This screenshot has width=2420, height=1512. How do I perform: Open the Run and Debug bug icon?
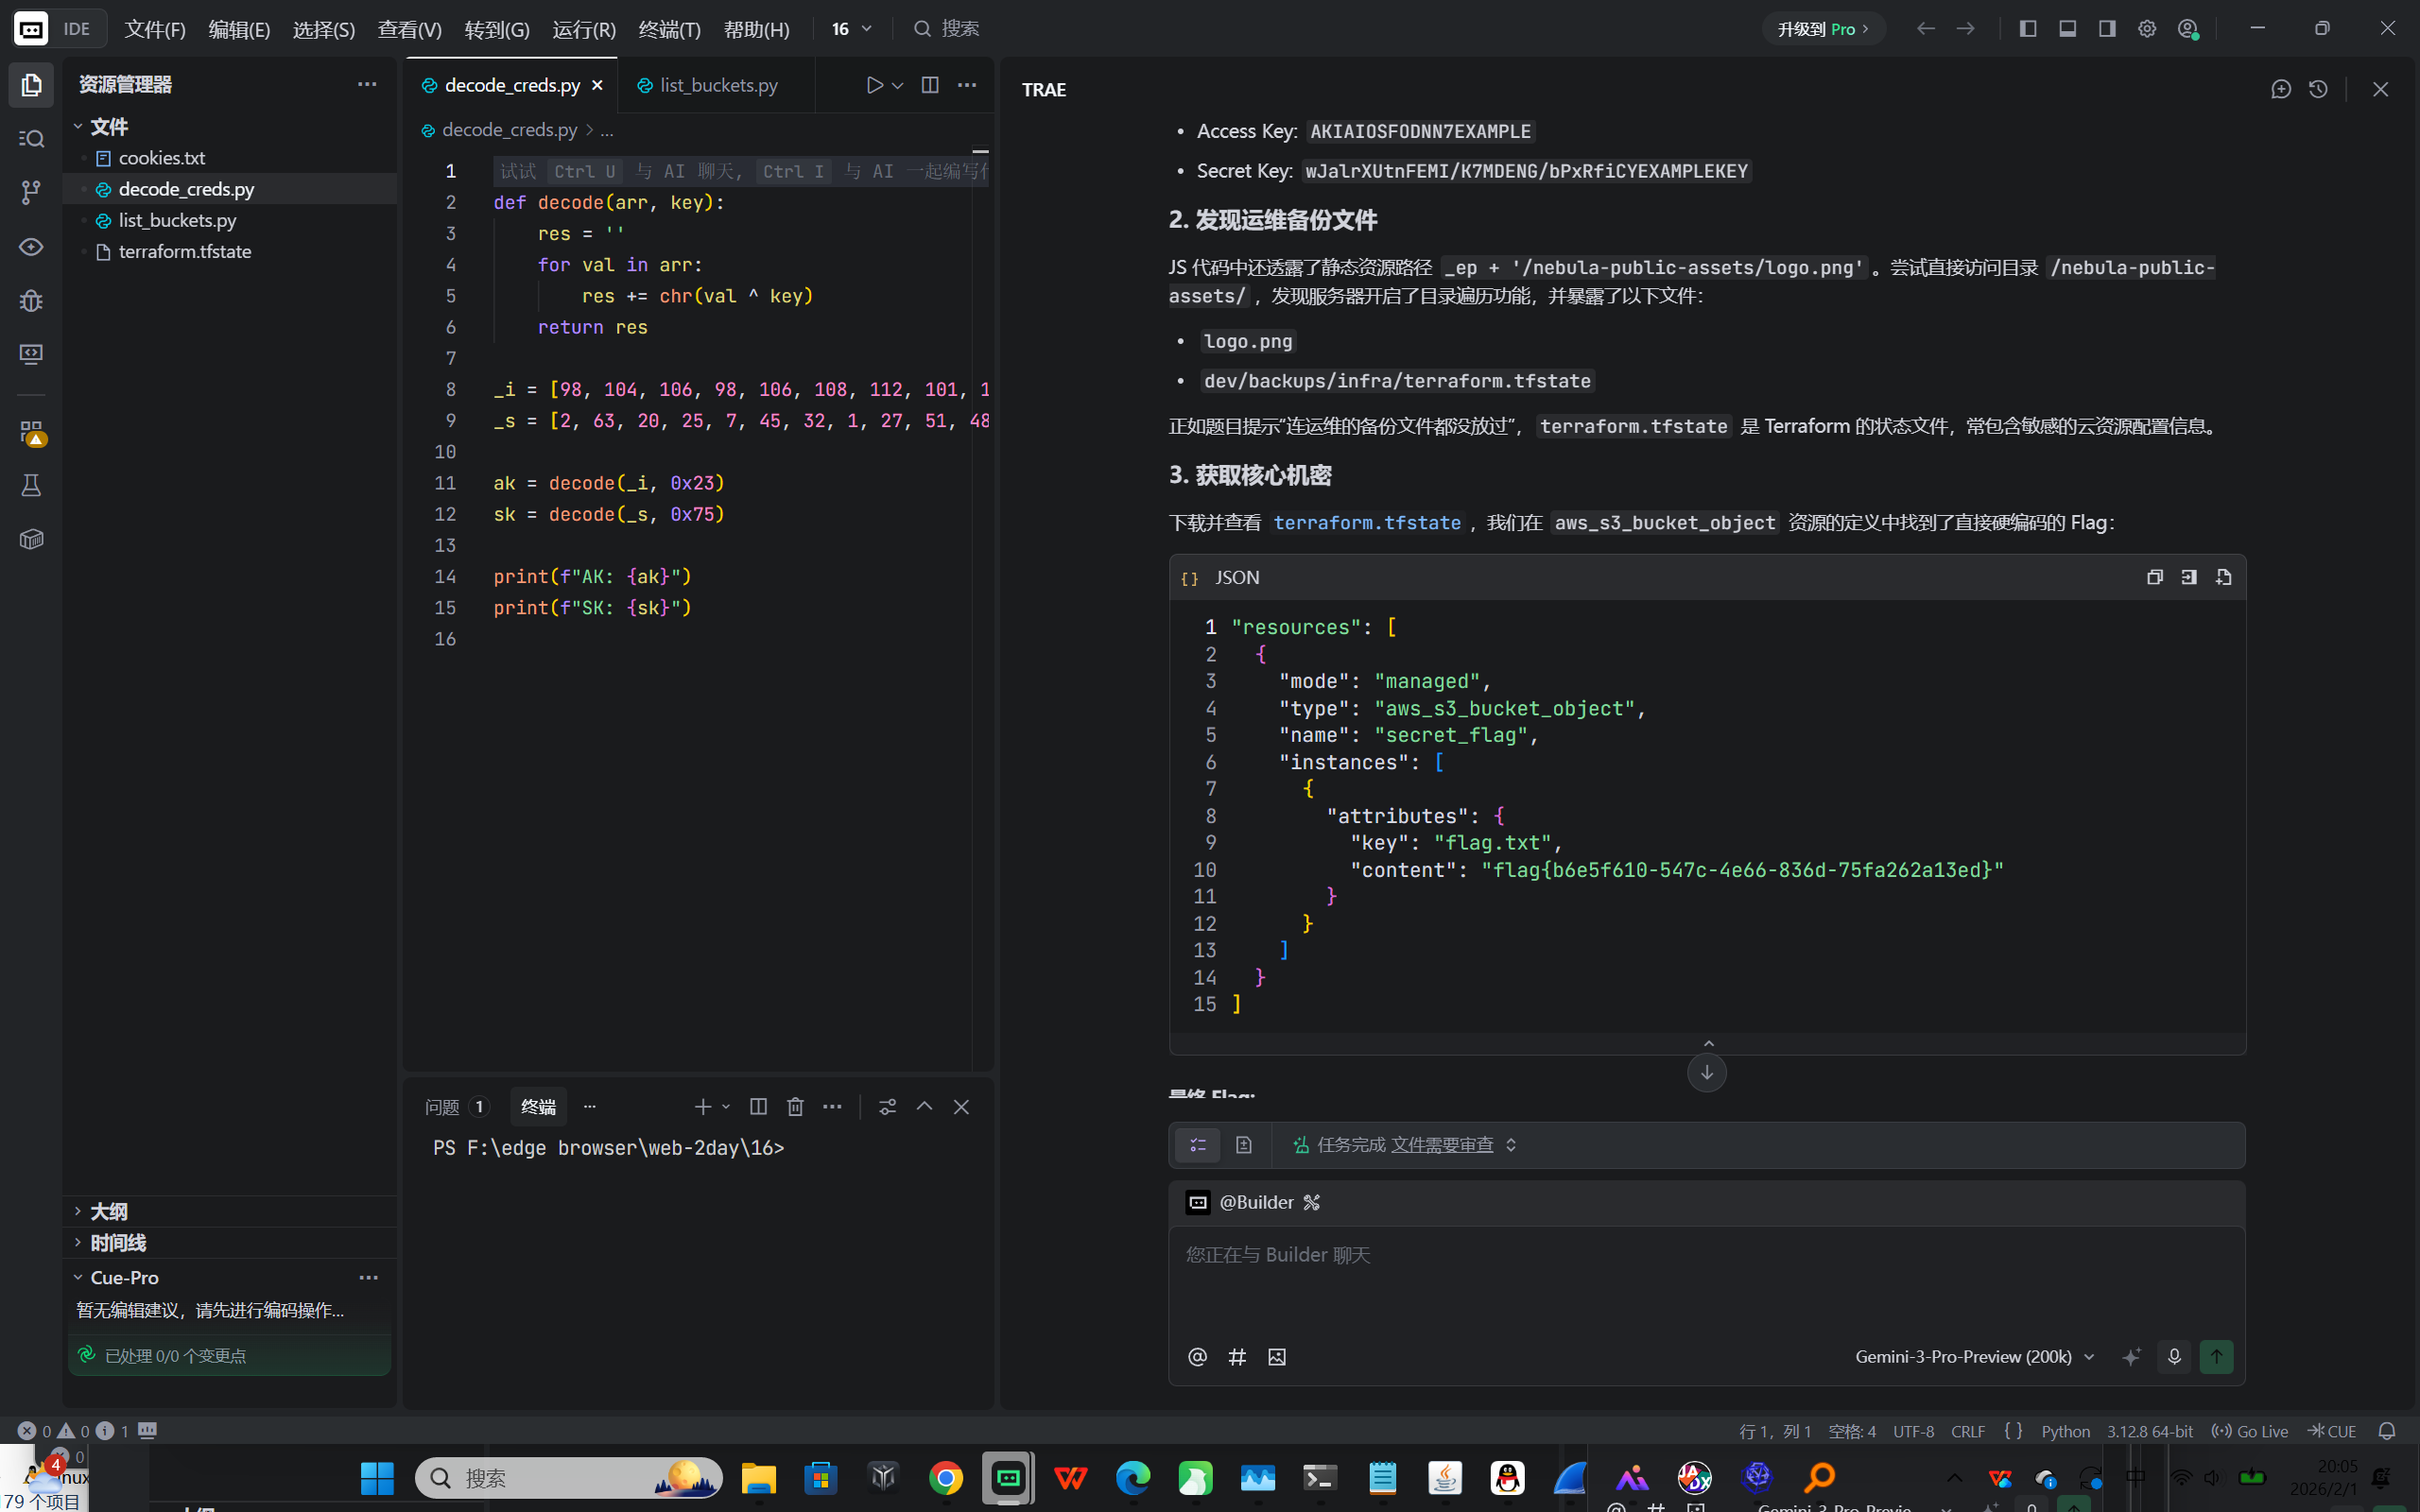pos(31,300)
